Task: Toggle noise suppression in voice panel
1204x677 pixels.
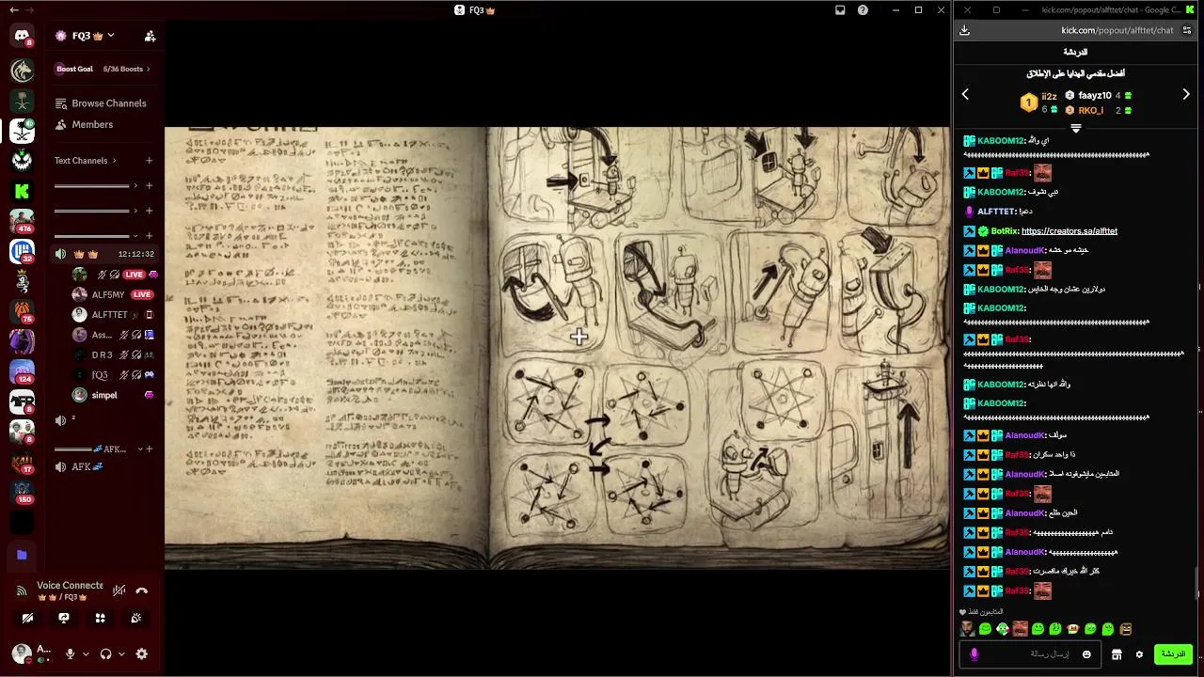Action: [x=119, y=590]
